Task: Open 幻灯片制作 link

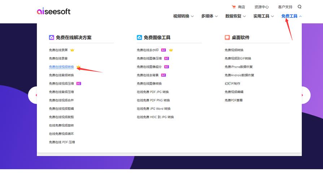Action: click(x=232, y=84)
